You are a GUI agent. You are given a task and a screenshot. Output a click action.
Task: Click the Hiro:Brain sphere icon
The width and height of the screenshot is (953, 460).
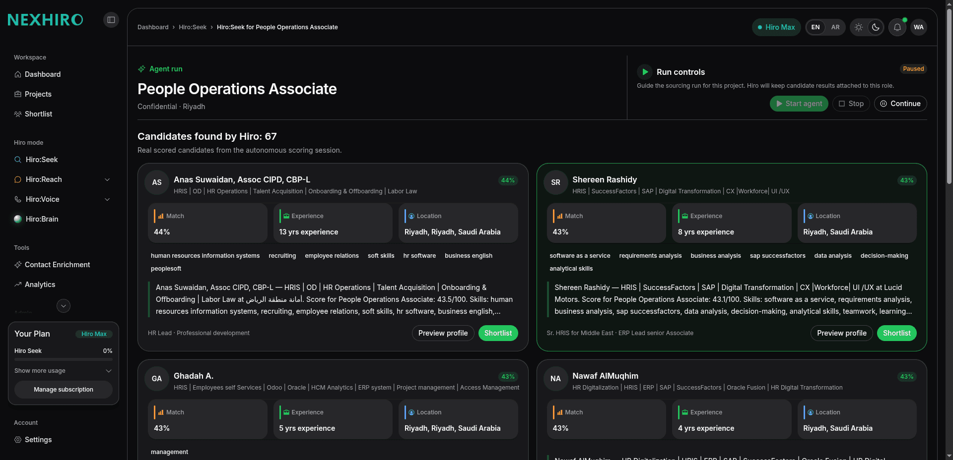pyautogui.click(x=18, y=219)
